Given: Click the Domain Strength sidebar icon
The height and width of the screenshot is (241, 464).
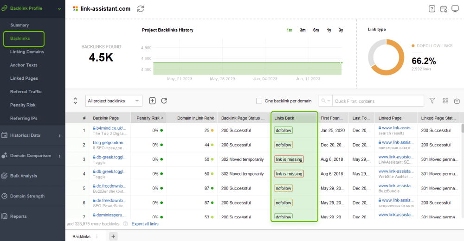Looking at the screenshot, I should (x=5, y=196).
